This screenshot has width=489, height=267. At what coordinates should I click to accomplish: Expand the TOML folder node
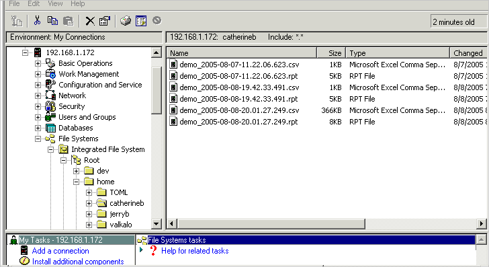pos(89,192)
